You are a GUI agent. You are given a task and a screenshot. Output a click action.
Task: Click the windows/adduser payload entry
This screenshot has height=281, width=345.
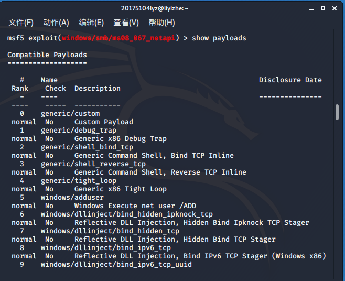point(72,198)
